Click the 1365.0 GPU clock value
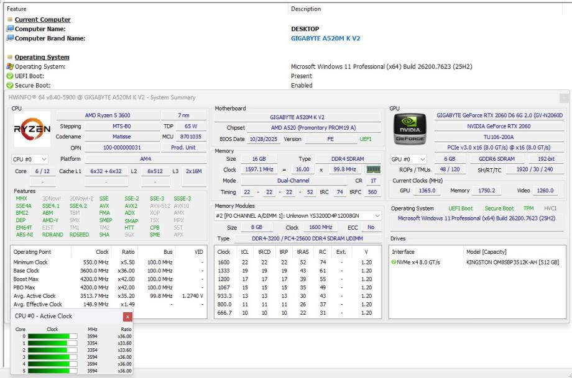Image resolution: width=572 pixels, height=378 pixels. pos(427,191)
